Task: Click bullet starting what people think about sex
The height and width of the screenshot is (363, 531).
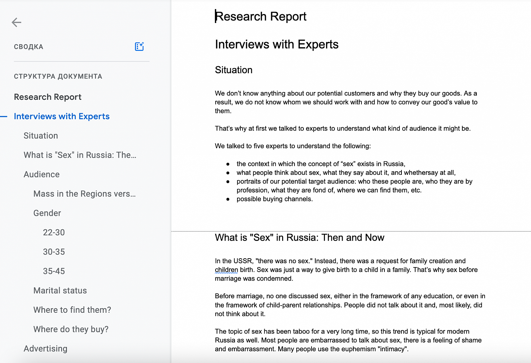Action: (x=346, y=173)
